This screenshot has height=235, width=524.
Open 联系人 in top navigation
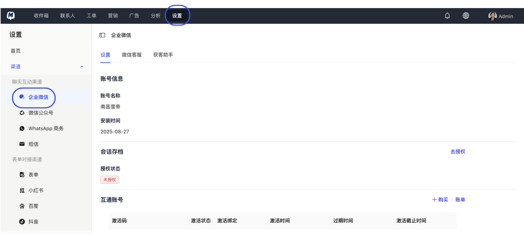68,16
